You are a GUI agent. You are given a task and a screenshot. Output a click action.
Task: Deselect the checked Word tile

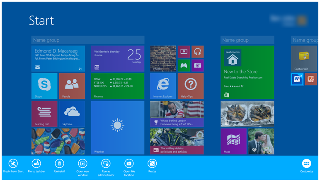pos(297,79)
